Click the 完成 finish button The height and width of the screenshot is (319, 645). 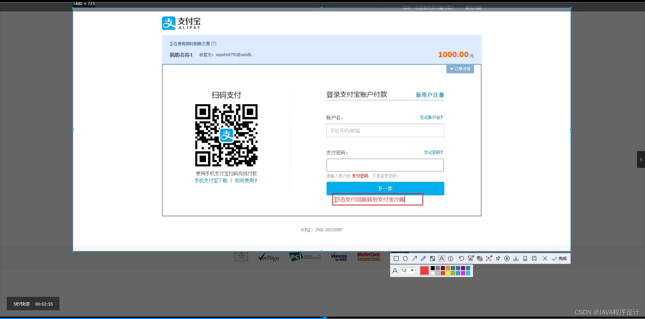559,259
